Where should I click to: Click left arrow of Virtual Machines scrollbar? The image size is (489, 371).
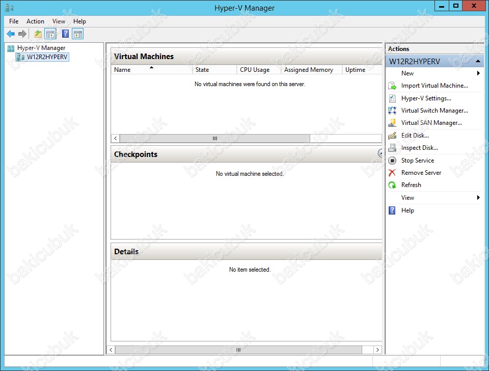pos(116,138)
